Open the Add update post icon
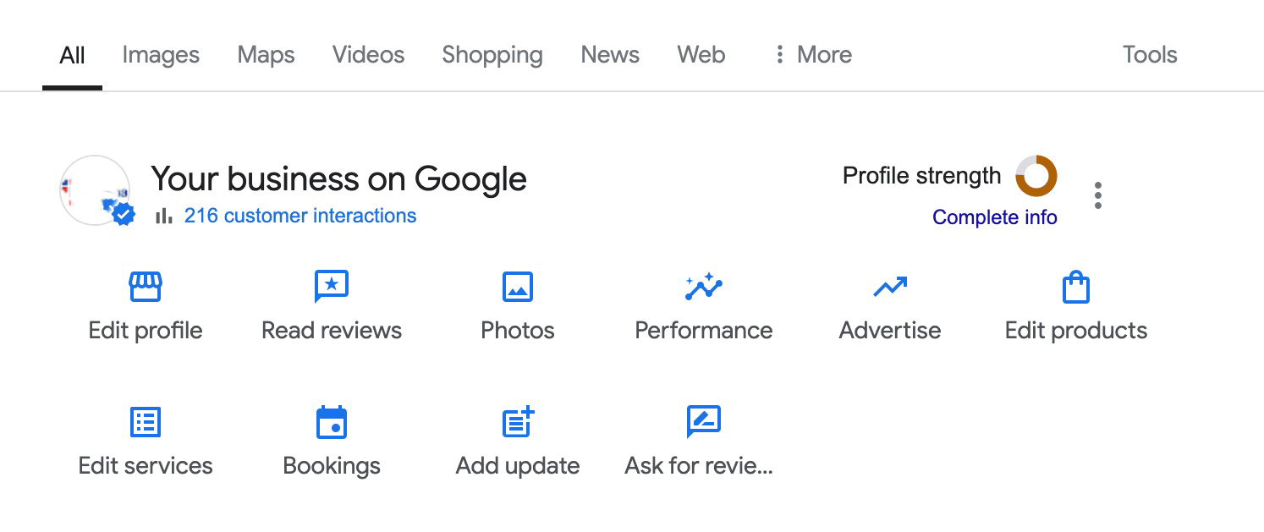The image size is (1264, 532). tap(518, 421)
